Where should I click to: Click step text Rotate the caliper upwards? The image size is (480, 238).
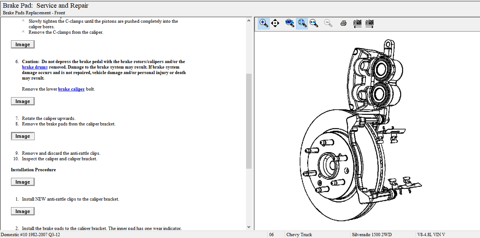[x=49, y=118]
